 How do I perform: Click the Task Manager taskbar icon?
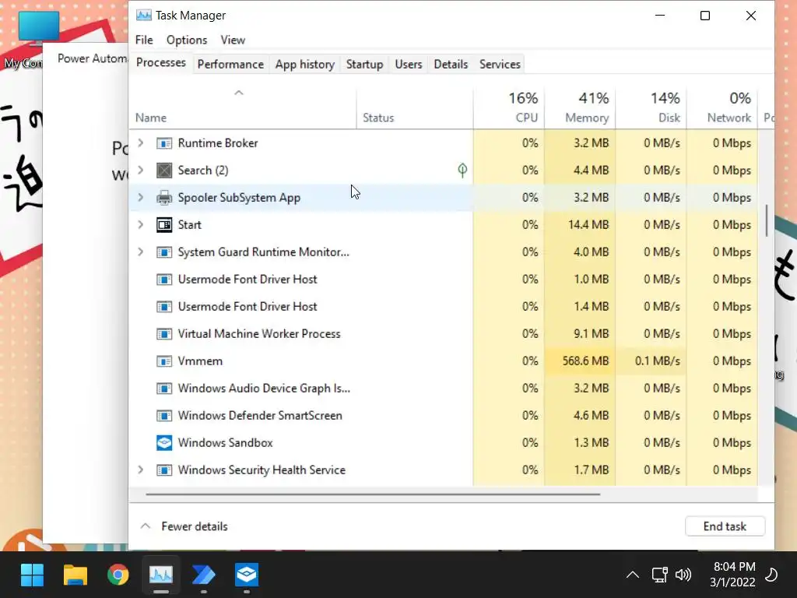click(160, 575)
